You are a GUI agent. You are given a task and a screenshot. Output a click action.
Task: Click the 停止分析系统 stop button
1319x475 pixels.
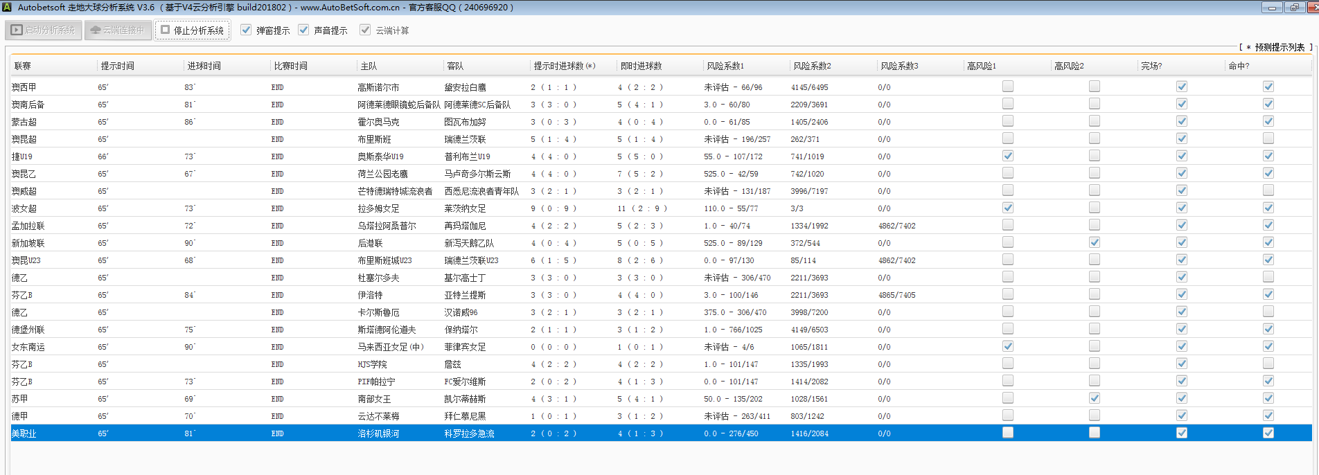click(x=192, y=30)
